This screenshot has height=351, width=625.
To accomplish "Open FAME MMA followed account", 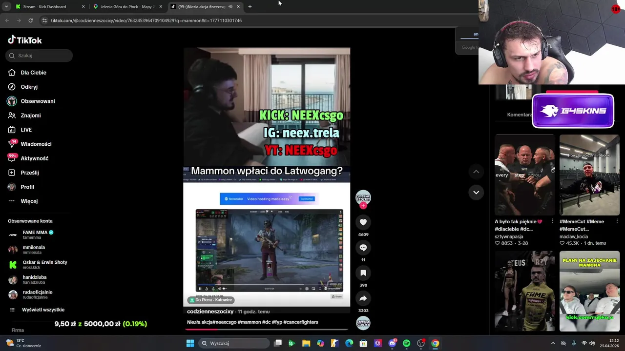I will point(38,234).
